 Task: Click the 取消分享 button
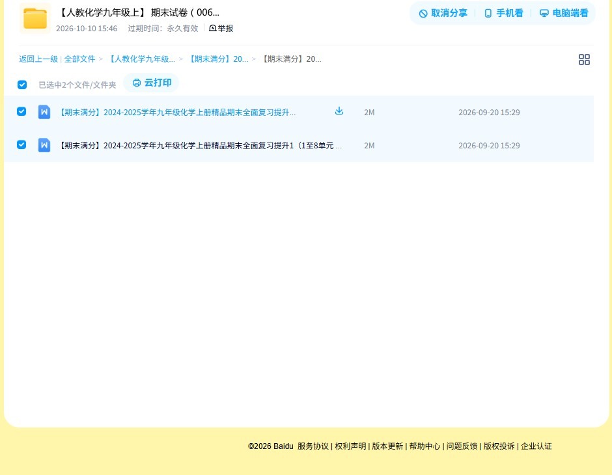[443, 13]
